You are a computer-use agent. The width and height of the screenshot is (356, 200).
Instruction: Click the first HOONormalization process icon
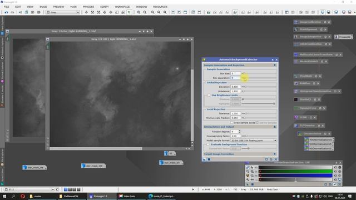click(x=319, y=139)
